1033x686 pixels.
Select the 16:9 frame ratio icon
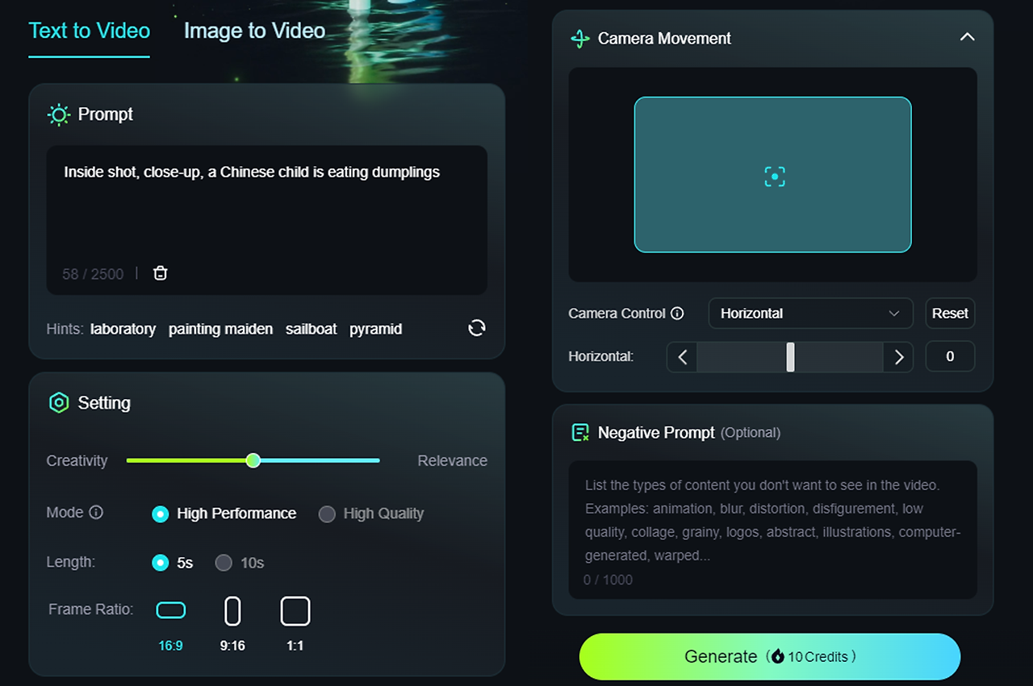[170, 610]
